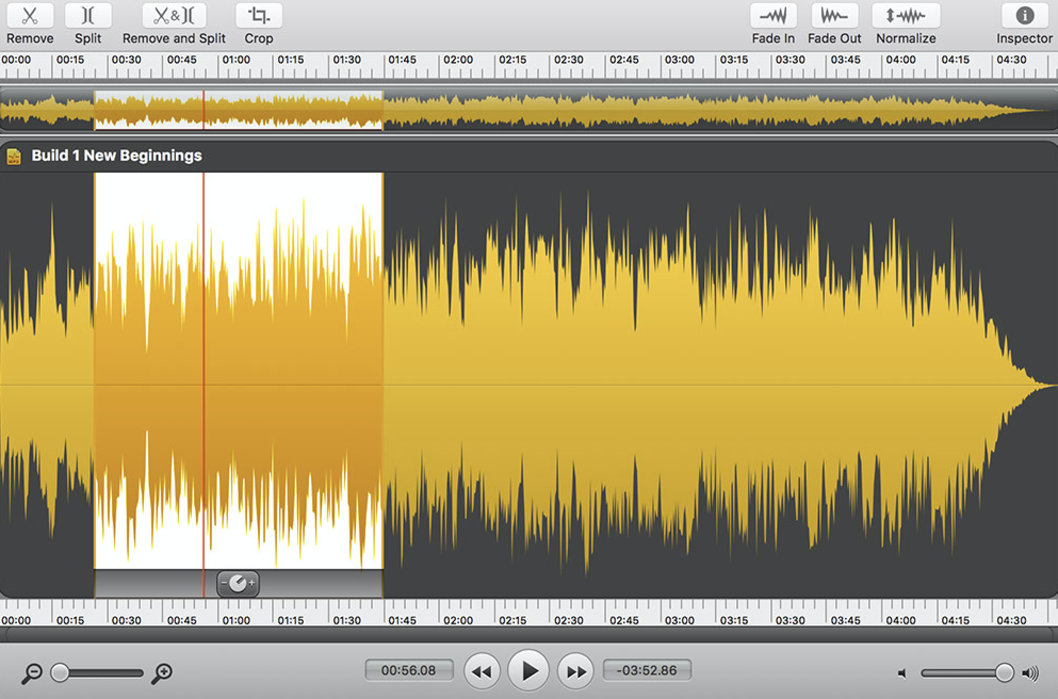
Task: Apply Fade Out effect
Action: click(x=834, y=16)
